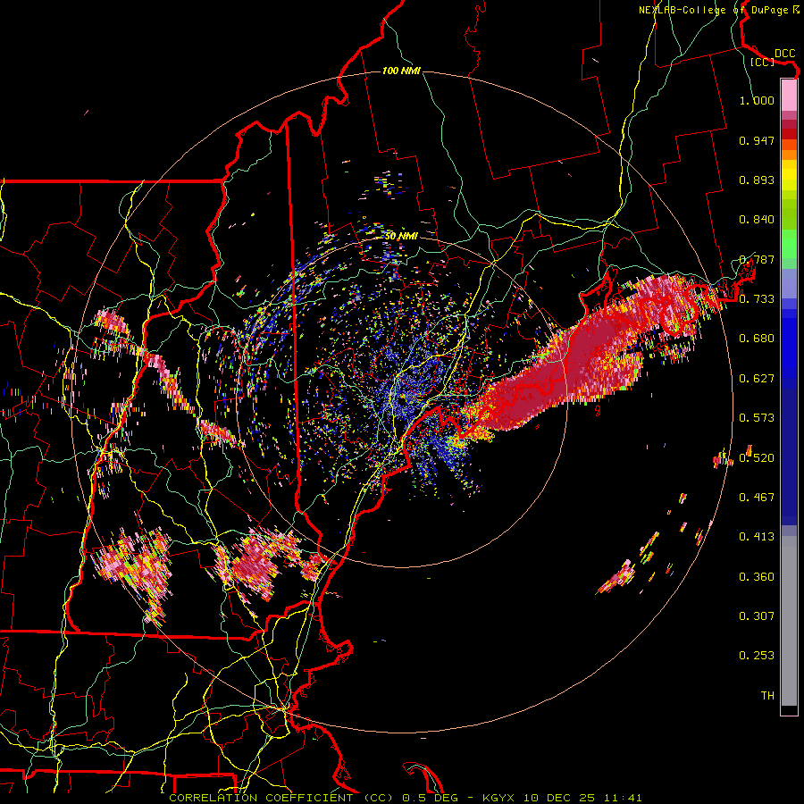Image resolution: width=804 pixels, height=804 pixels.
Task: Click the 0.947 color scale label
Action: click(x=757, y=140)
